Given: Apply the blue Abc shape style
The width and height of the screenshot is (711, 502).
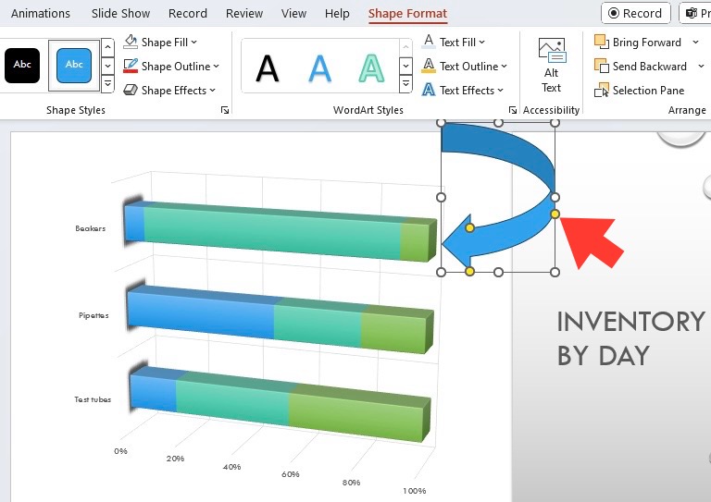Looking at the screenshot, I should pos(74,66).
